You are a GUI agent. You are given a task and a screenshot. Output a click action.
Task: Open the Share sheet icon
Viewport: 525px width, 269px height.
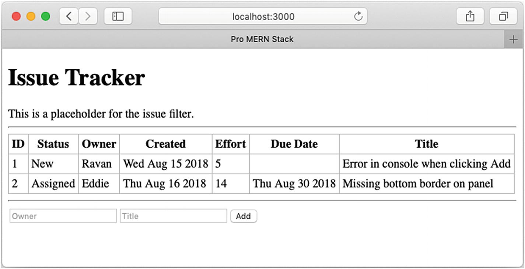(x=470, y=17)
